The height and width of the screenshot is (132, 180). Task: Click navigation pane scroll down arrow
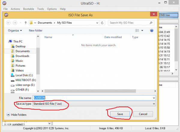(38, 91)
